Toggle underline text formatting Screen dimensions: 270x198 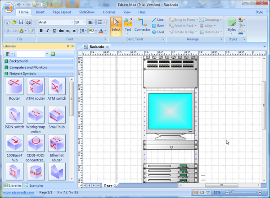(54, 31)
